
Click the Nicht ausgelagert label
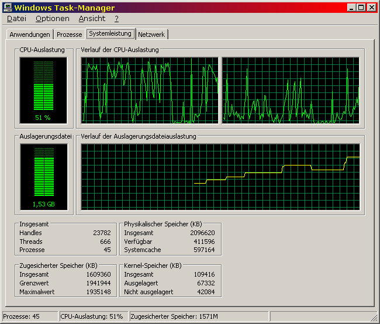click(148, 292)
